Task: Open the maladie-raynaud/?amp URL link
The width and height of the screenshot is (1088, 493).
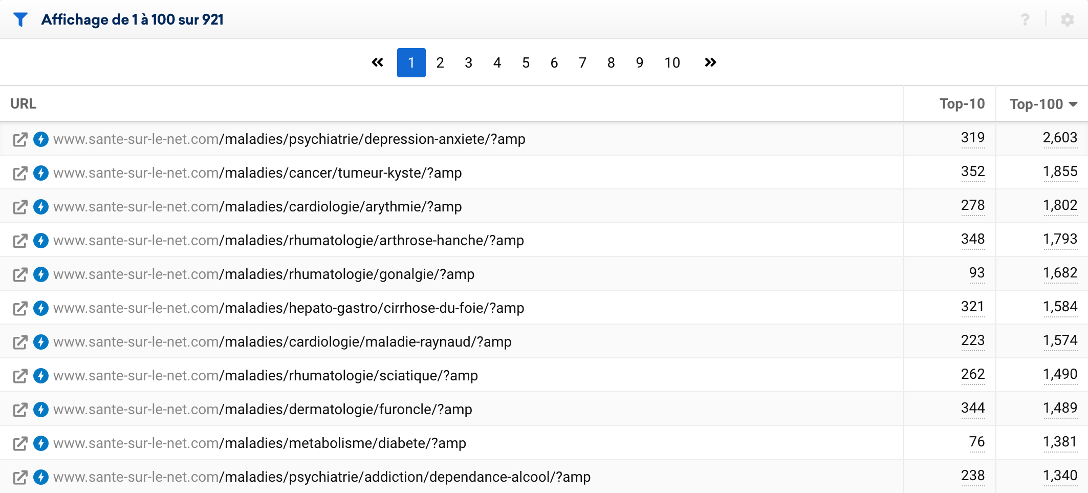Action: 282,342
